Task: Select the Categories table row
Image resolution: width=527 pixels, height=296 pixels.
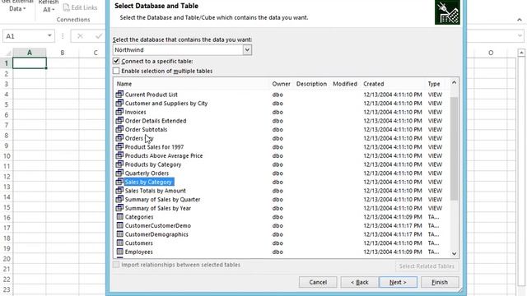Action: click(x=282, y=216)
